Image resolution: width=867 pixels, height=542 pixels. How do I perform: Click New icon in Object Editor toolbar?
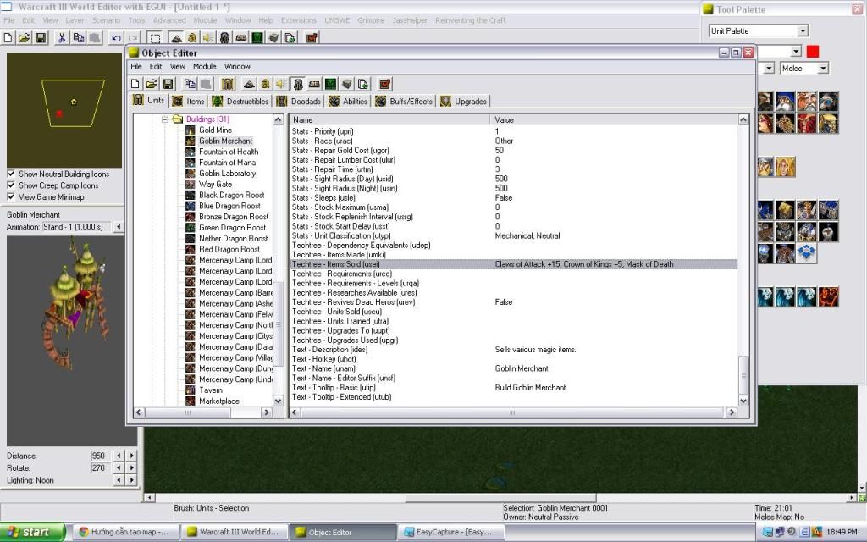click(x=135, y=84)
